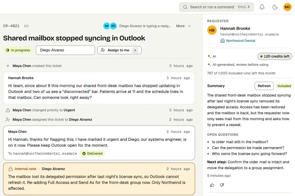The height and width of the screenshot is (196, 295).
Task: Open the Northwind Dental organization link
Action: 241,41
